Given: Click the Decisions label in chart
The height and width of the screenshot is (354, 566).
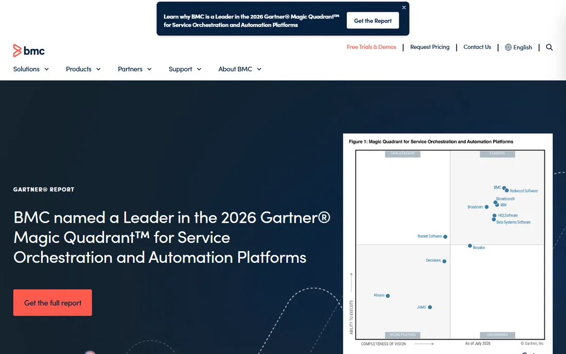Looking at the screenshot, I should click(x=433, y=260).
